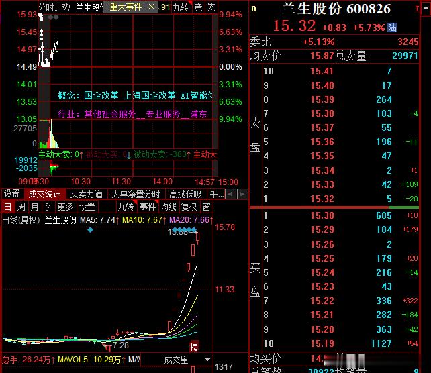This screenshot has height=373, width=431.
Task: Click the 榜 badge on K-line chart
Action: point(193,348)
